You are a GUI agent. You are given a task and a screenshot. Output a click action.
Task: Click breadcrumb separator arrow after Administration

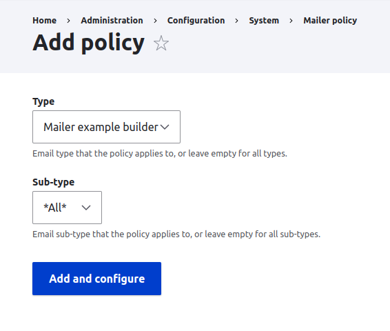pos(155,21)
